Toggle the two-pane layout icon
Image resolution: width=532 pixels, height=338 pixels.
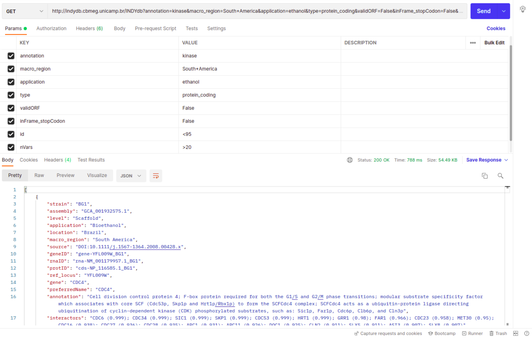[516, 333]
